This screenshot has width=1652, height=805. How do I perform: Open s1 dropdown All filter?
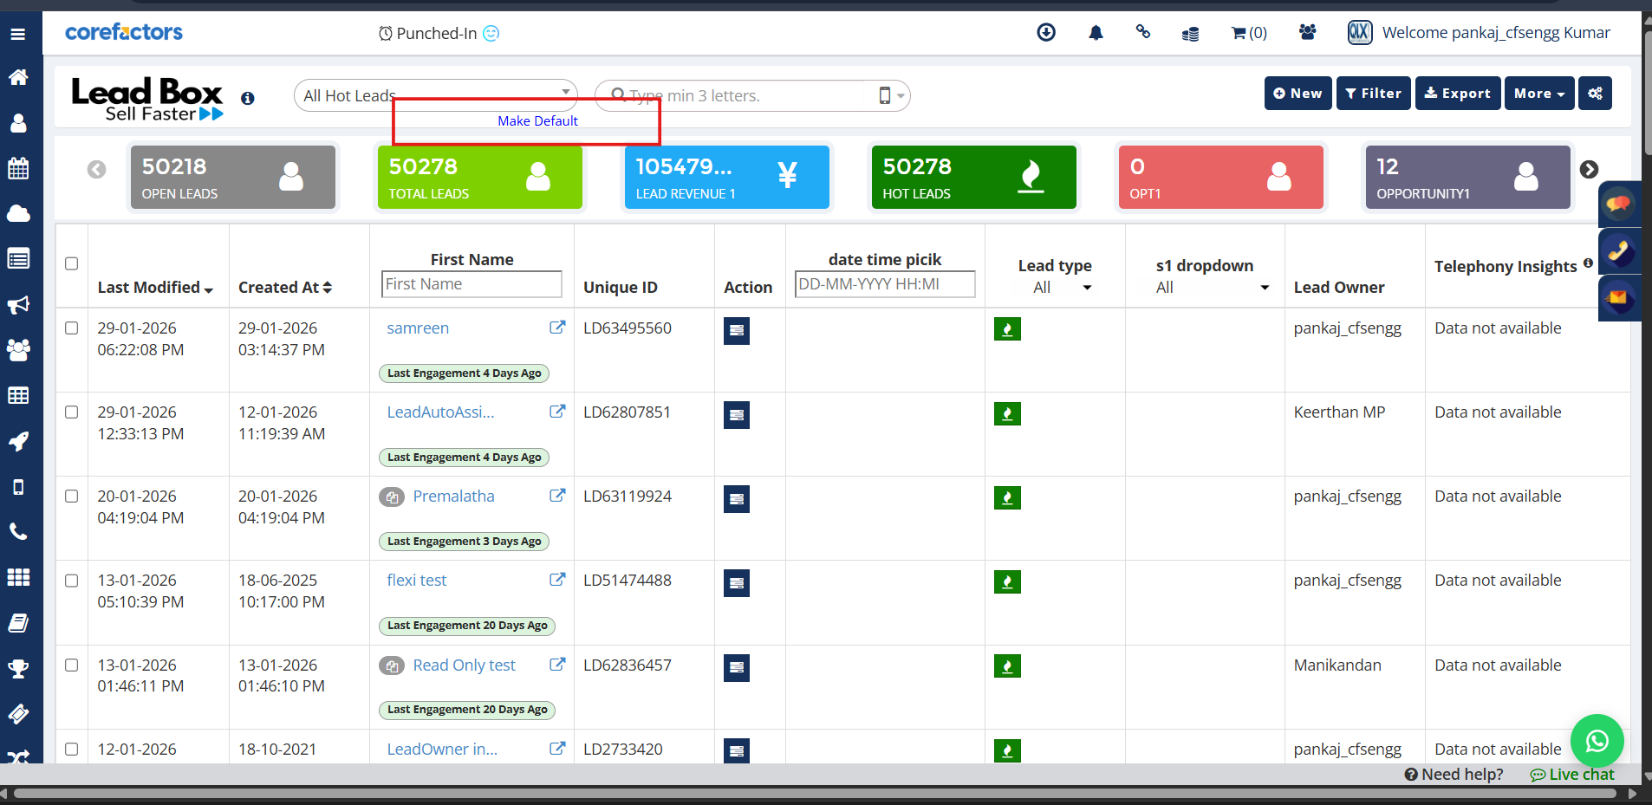click(x=1212, y=288)
